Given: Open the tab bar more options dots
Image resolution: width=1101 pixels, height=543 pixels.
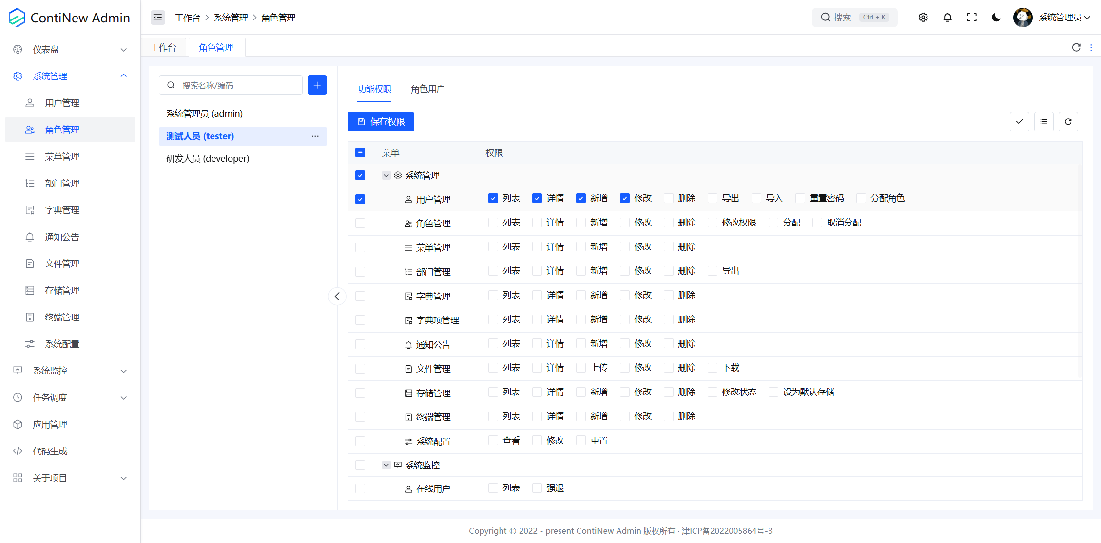Looking at the screenshot, I should pyautogui.click(x=1091, y=47).
